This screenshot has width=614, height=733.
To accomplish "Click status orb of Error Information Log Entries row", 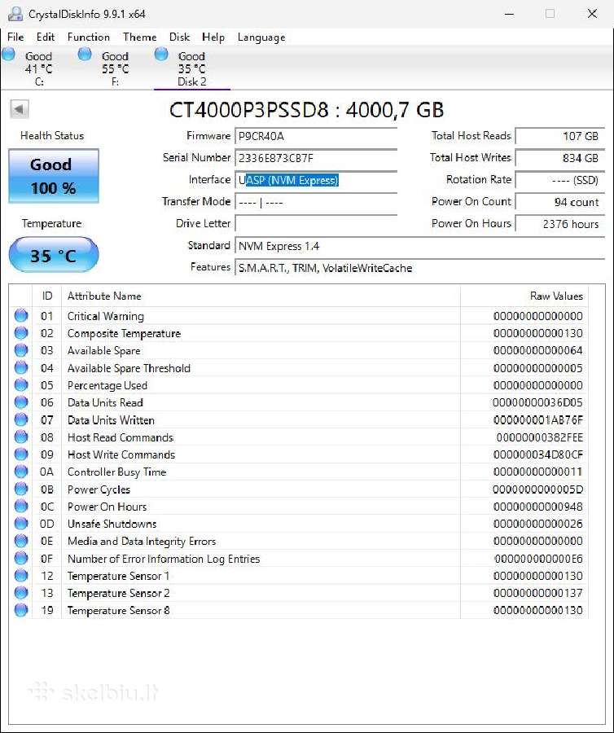I will pos(21,558).
